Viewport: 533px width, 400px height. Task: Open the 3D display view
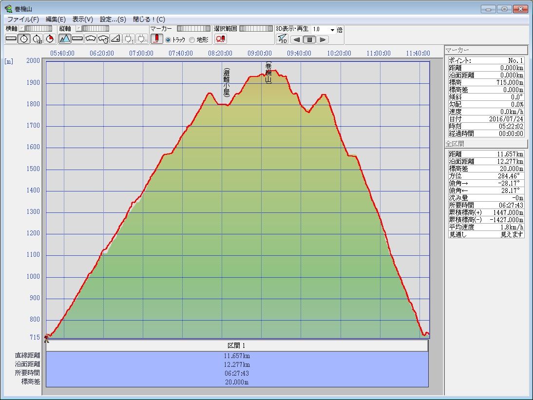282,39
